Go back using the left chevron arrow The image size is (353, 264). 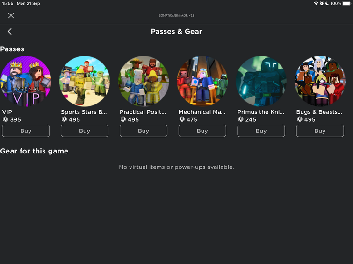pyautogui.click(x=10, y=31)
